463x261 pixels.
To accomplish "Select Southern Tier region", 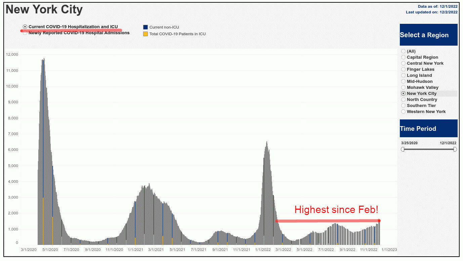I will pyautogui.click(x=403, y=106).
